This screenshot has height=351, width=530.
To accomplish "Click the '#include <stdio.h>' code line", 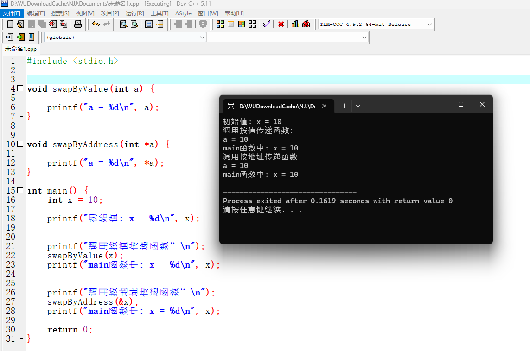I will point(72,61).
